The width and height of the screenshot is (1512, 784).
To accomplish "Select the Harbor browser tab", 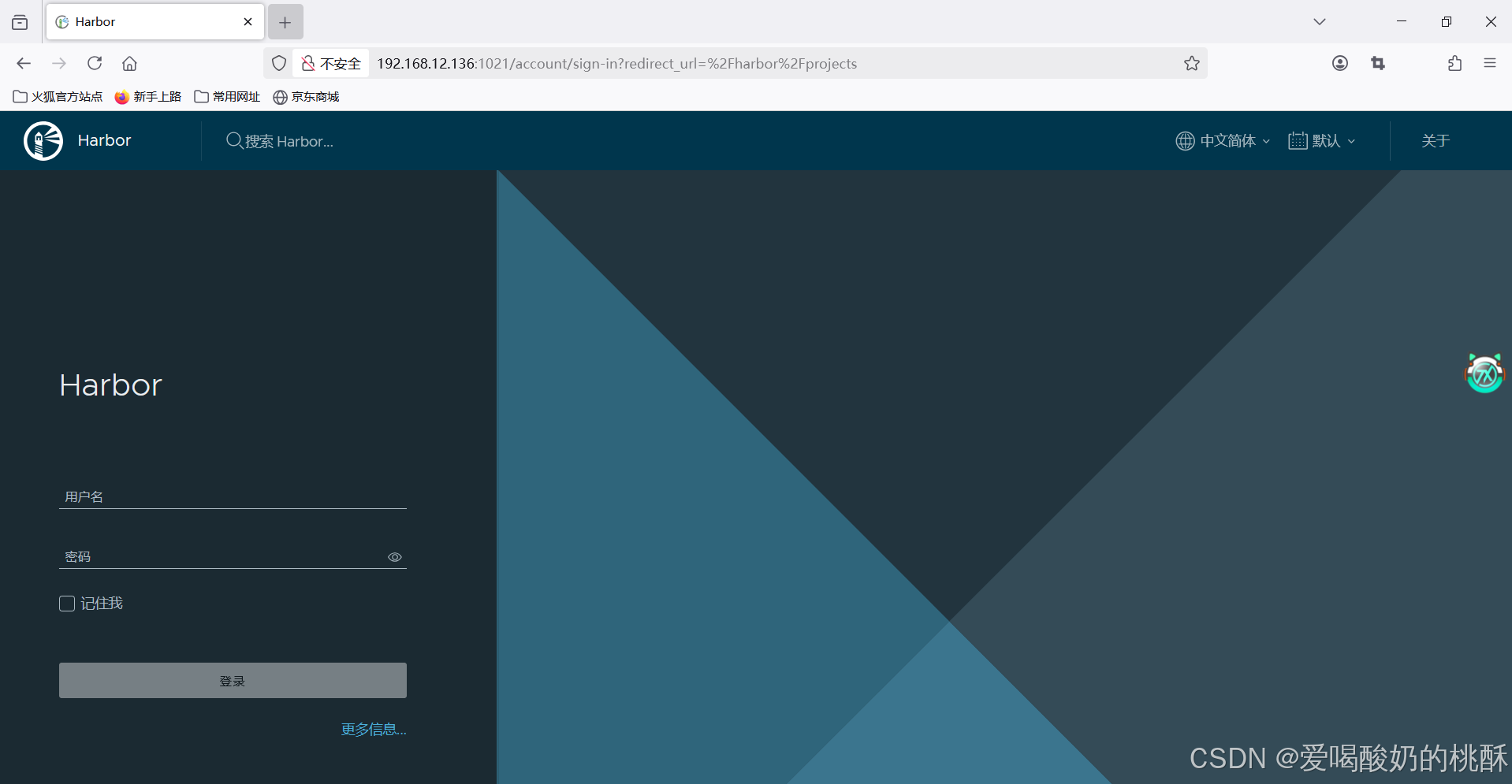I will pos(155,22).
